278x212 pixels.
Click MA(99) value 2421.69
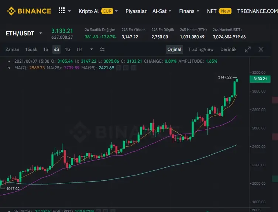106,68
